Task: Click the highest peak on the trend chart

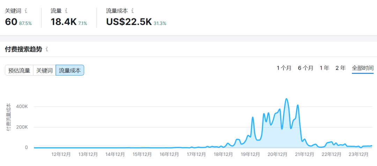Action: point(286,99)
